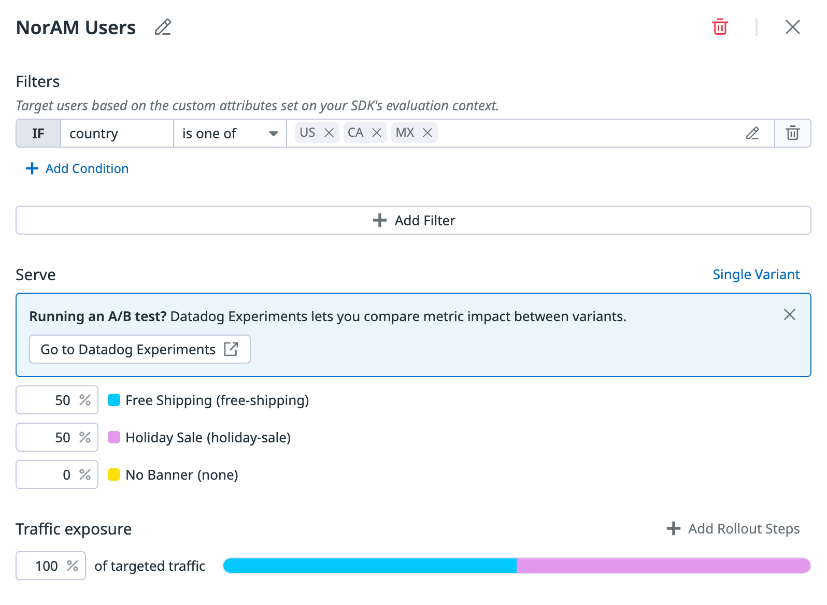Screen dimensions: 827x605
Task: Click the targeted traffic percentage field
Action: click(x=51, y=566)
